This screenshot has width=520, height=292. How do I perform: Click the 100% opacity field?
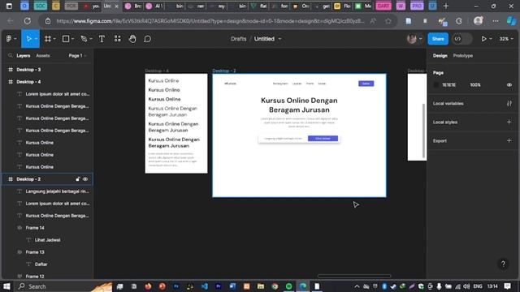pyautogui.click(x=475, y=85)
